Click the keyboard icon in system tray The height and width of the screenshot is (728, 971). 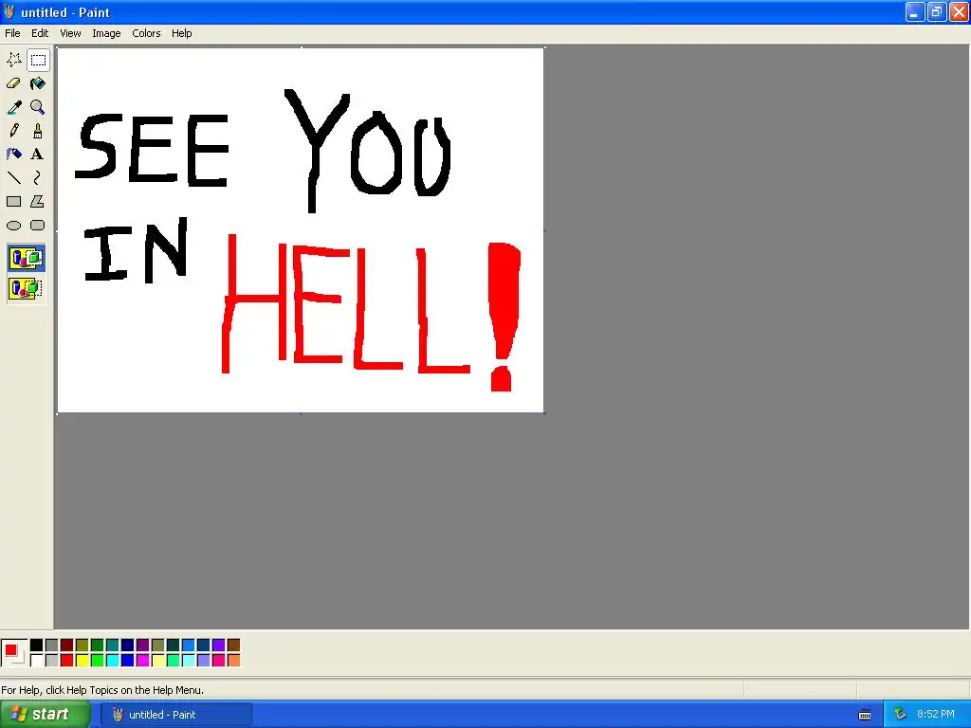(x=865, y=715)
